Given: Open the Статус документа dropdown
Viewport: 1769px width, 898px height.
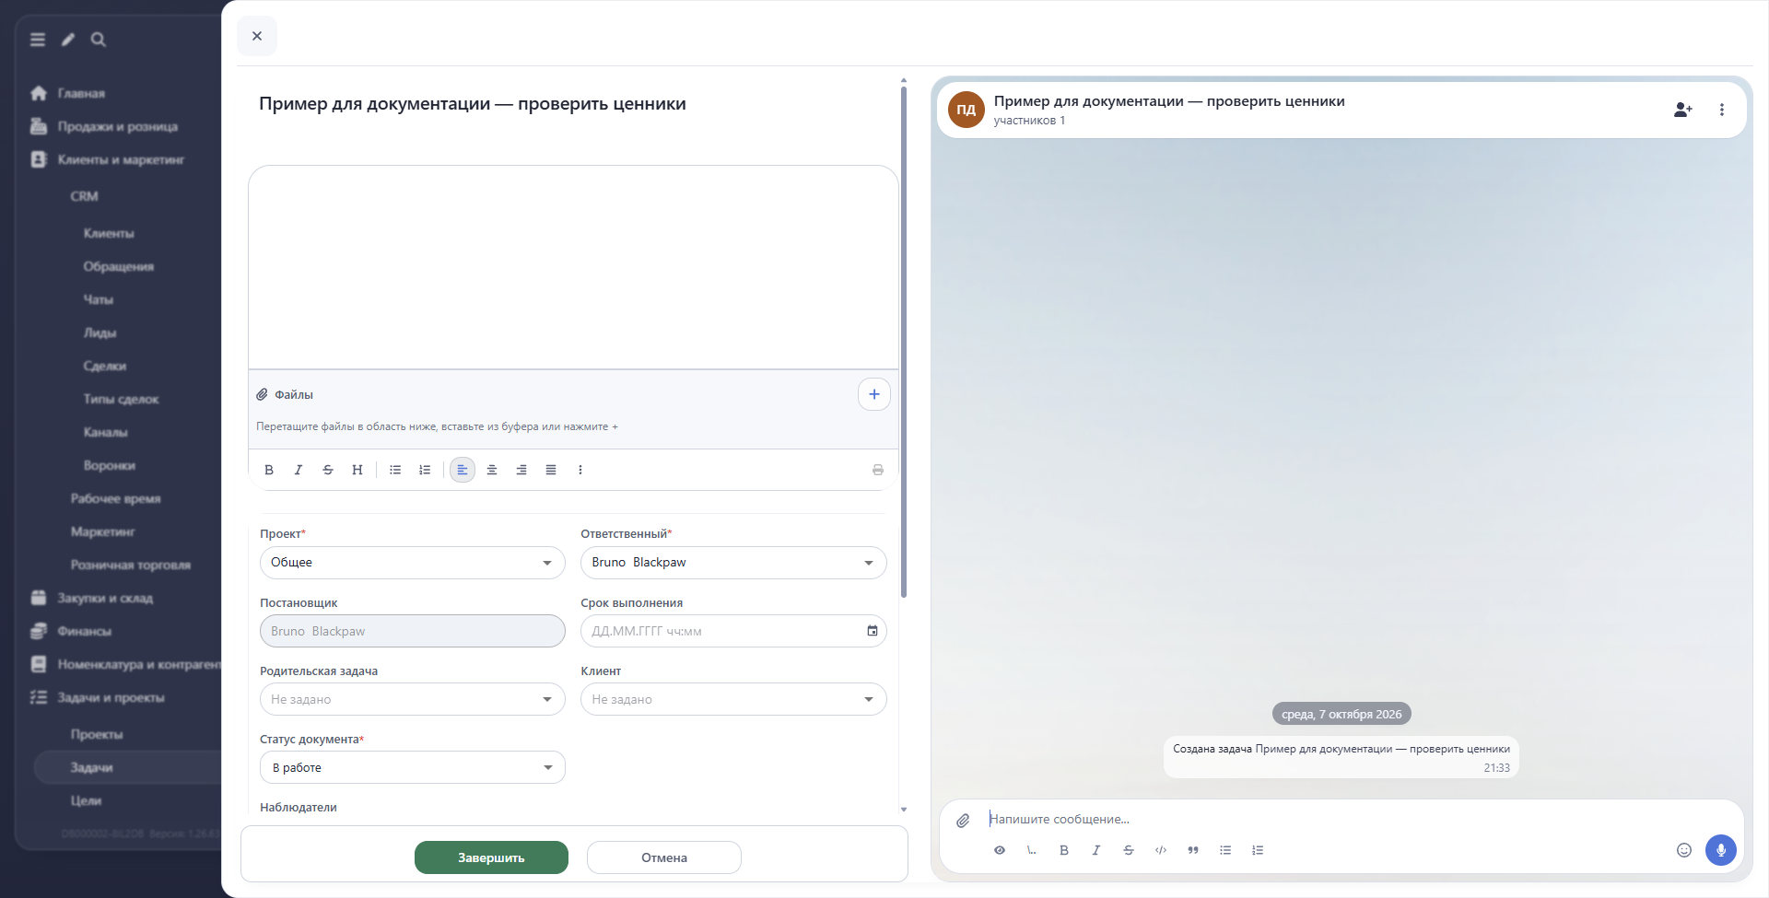Looking at the screenshot, I should point(413,767).
